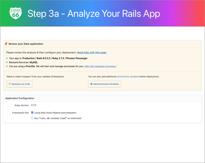Follow the Help with managing processes link

point(100,66)
